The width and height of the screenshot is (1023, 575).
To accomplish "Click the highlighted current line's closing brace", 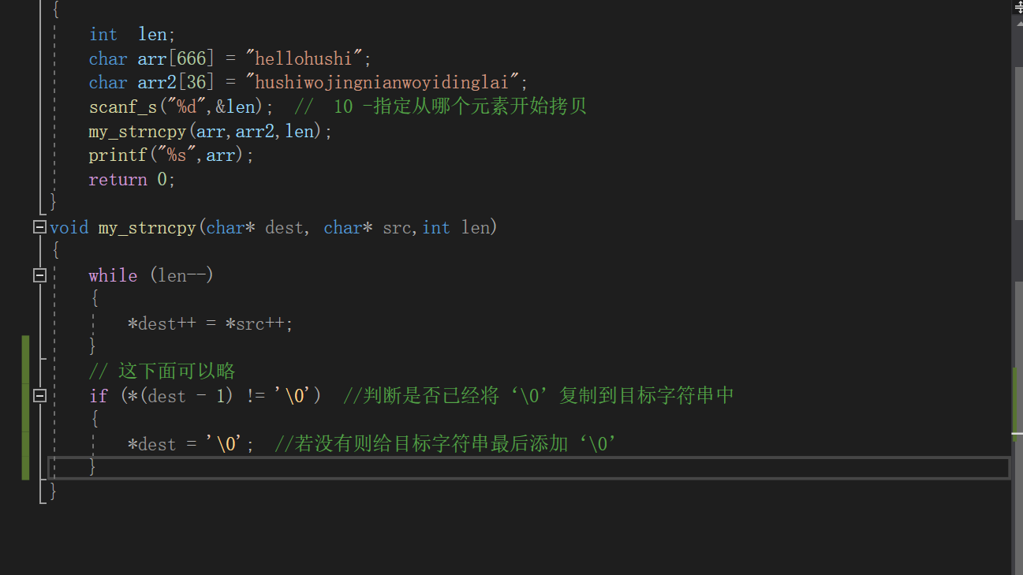I will 92,468.
